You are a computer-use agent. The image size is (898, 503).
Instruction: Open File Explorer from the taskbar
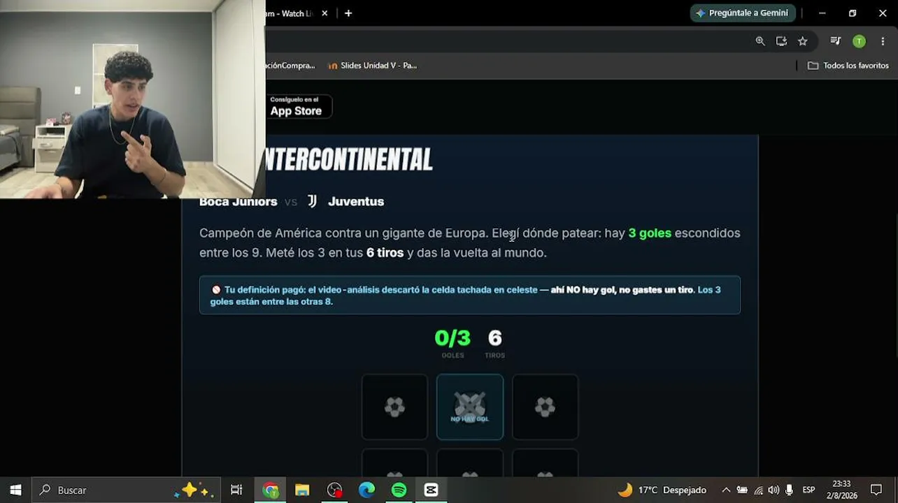(302, 490)
